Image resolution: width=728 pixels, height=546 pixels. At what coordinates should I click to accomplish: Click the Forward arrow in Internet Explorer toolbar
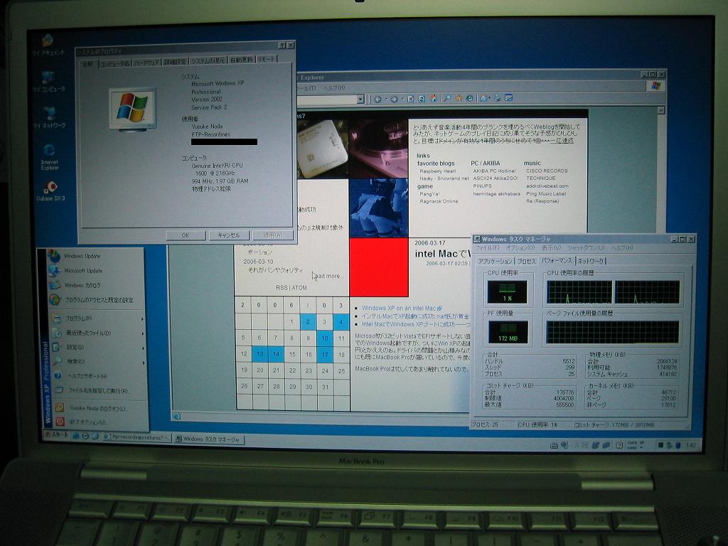click(394, 99)
